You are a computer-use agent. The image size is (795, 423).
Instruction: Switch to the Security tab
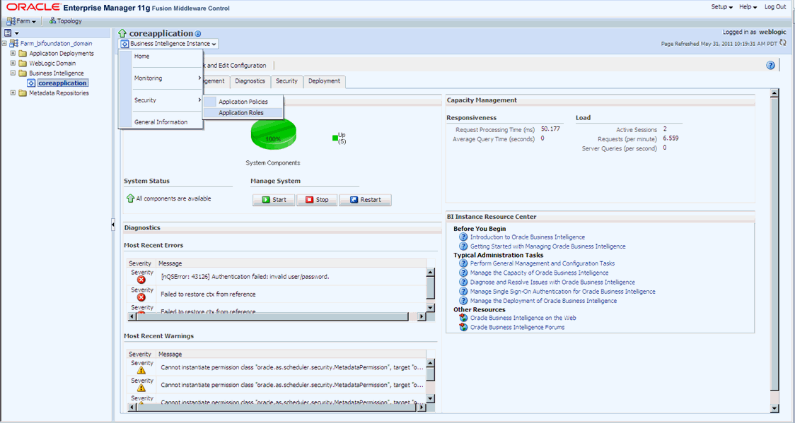pos(286,81)
